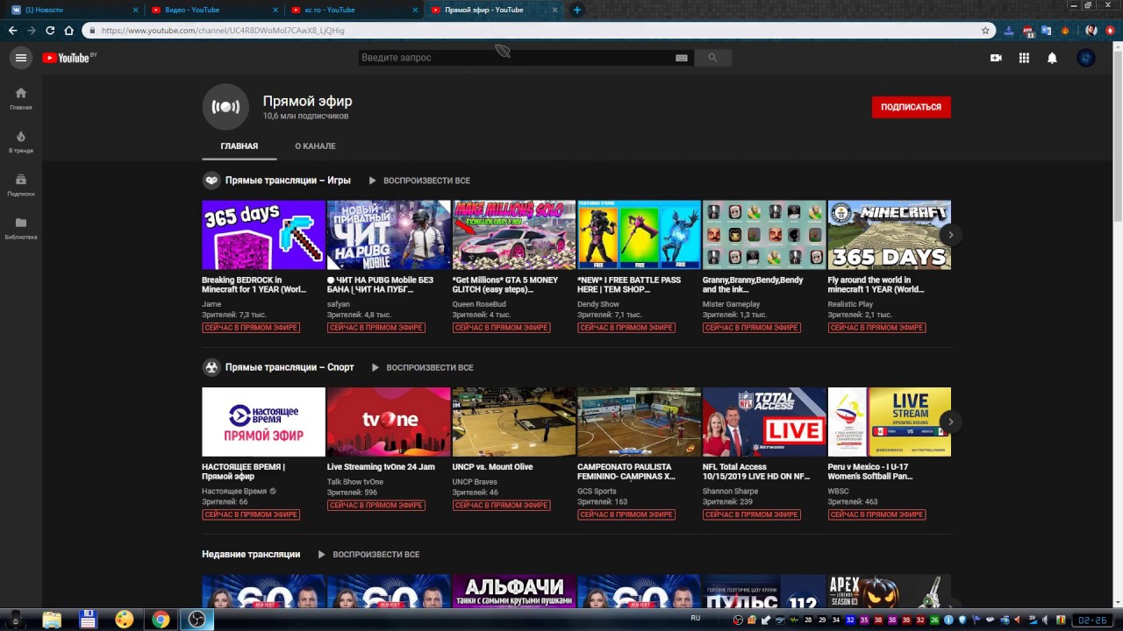Open the Free Battle Pass thumbnail
Viewport: 1123px width, 631px height.
(x=639, y=235)
